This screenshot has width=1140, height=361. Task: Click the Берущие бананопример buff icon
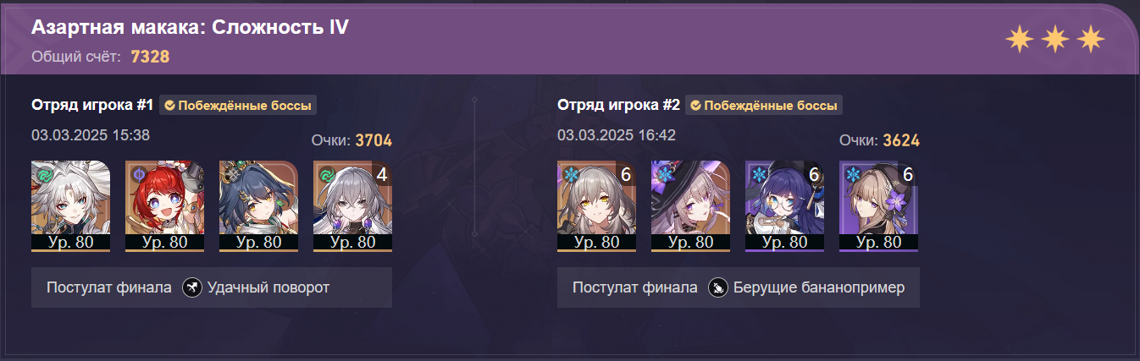(x=718, y=288)
